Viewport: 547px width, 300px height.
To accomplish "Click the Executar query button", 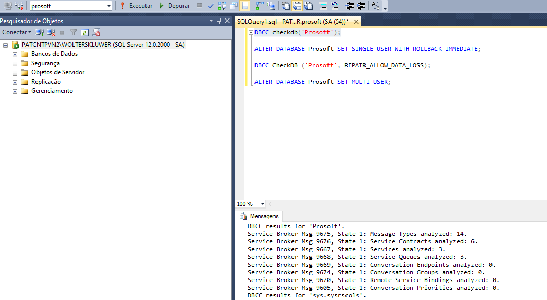I will click(x=136, y=6).
